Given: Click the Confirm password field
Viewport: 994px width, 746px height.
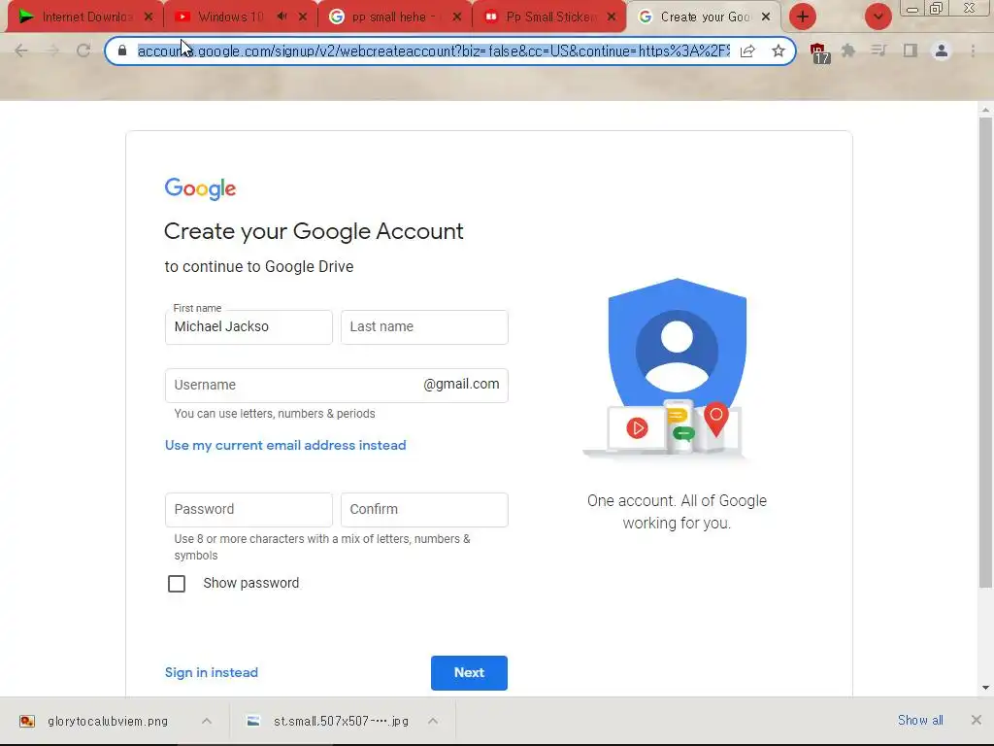Looking at the screenshot, I should pos(424,509).
